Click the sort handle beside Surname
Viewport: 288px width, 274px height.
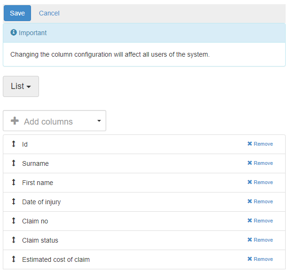(14, 163)
